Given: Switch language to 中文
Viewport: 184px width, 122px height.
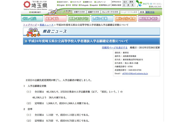Looking at the screenshot, I should pyautogui.click(x=68, y=5).
